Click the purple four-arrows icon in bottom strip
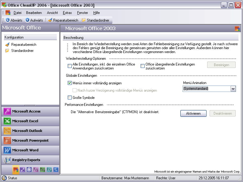This screenshot has width=243, height=182. [x=22, y=170]
